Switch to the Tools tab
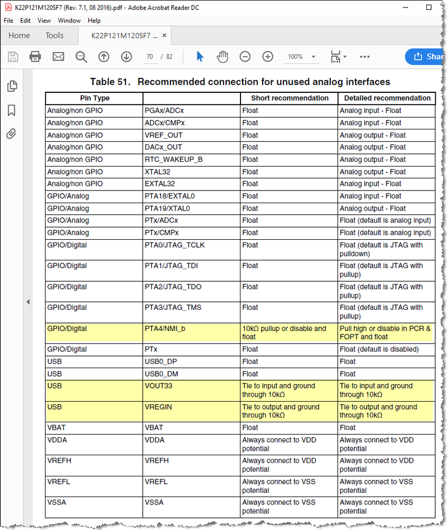Image resolution: width=448 pixels, height=530 pixels. coord(55,36)
